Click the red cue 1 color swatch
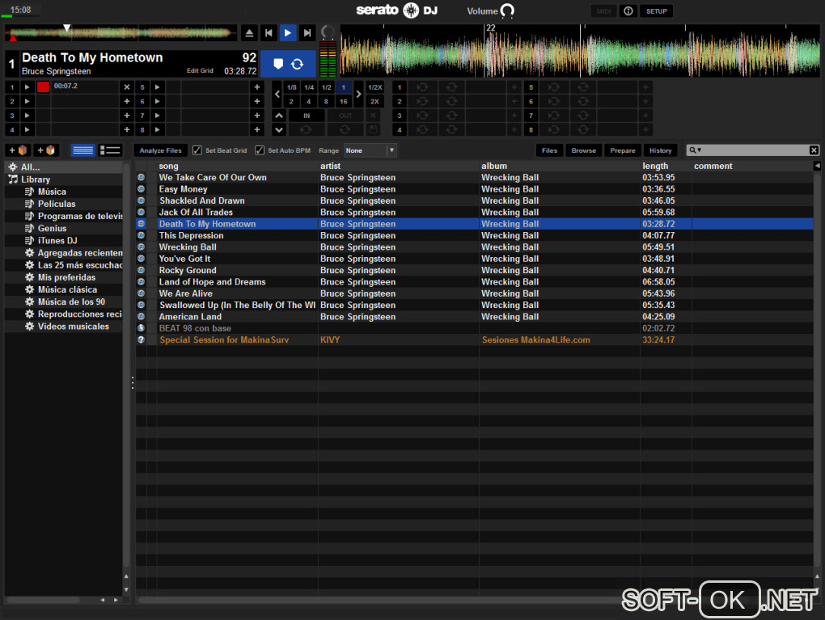 [x=43, y=87]
